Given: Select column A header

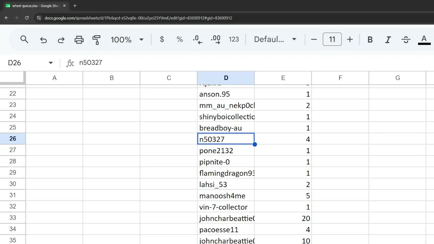Looking at the screenshot, I should point(54,78).
